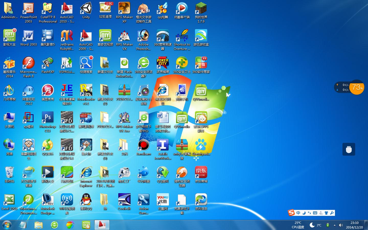Screen dimensions: 368x230
Task: Launch Axialis IconWorkshop shortcut
Action: (163, 149)
